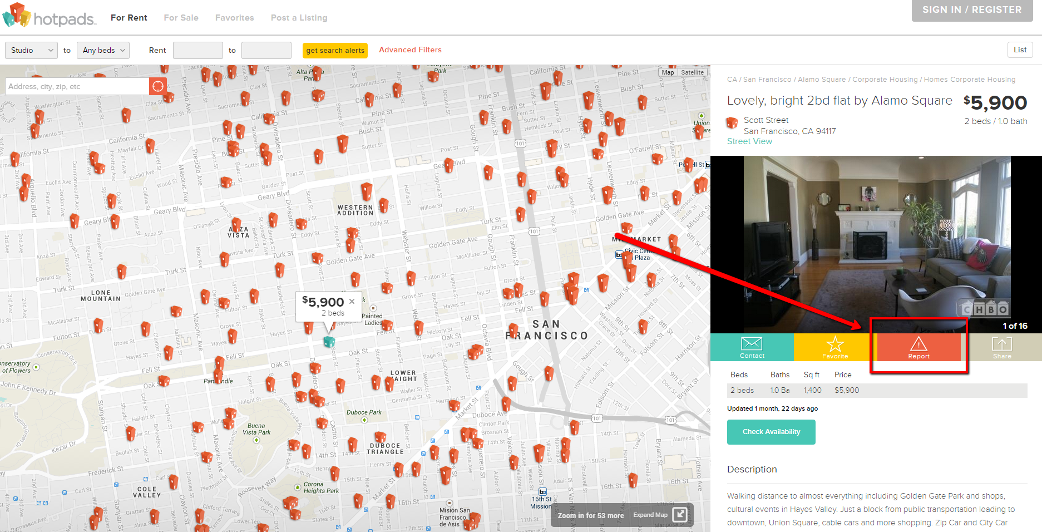
Task: Open the Homes Corporate Housing breadcrumb
Action: (x=970, y=80)
